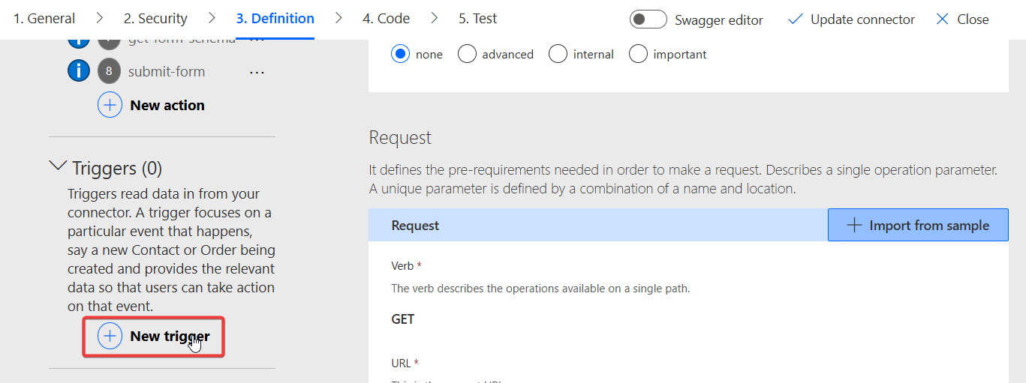Viewport: 1026px width, 383px height.
Task: Collapse the Triggers (0) section
Action: [58, 167]
